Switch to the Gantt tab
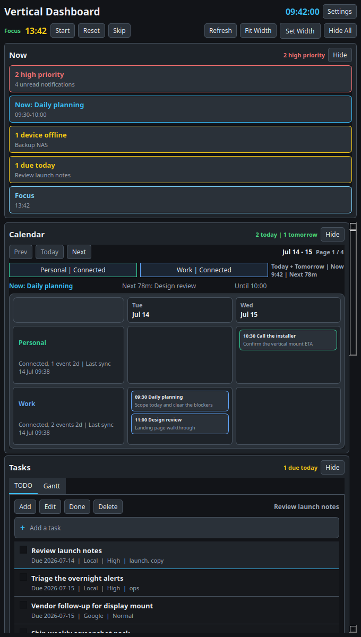 (x=51, y=486)
